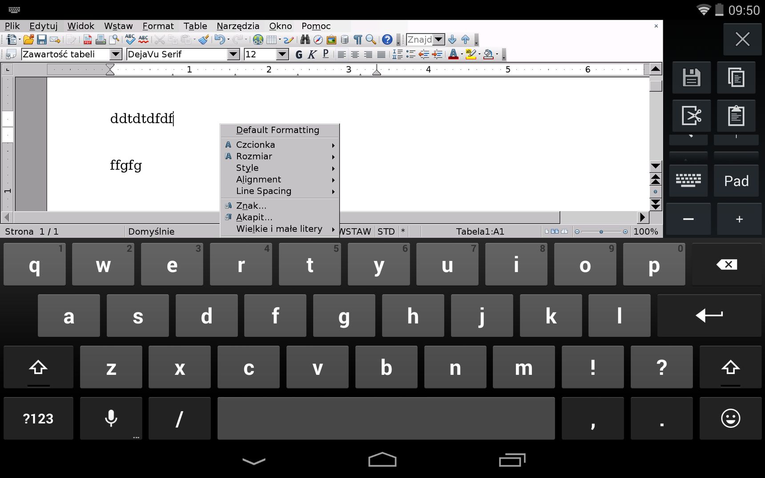
Task: Show Draw Functions icon
Action: pyautogui.click(x=289, y=40)
